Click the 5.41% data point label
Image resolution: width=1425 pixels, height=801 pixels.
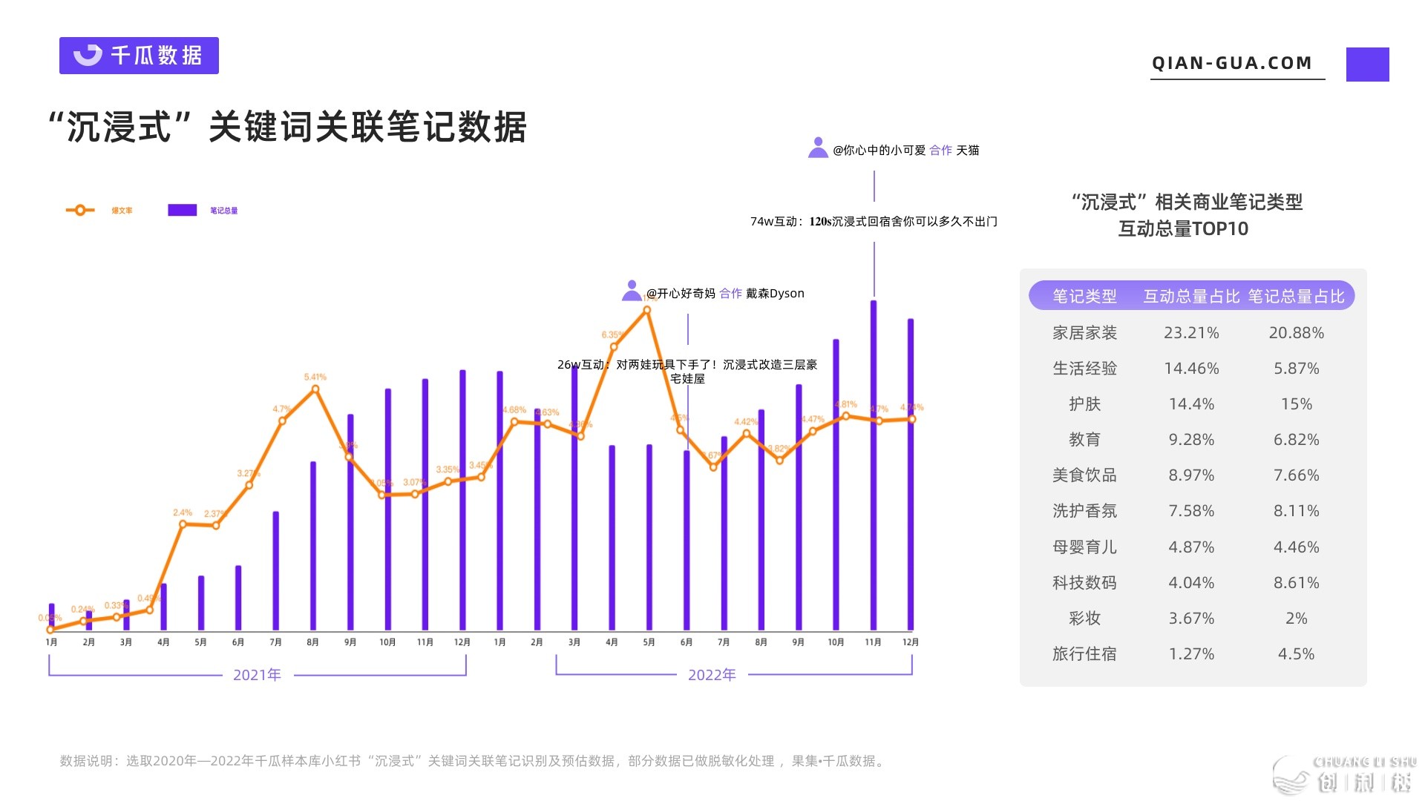click(315, 378)
